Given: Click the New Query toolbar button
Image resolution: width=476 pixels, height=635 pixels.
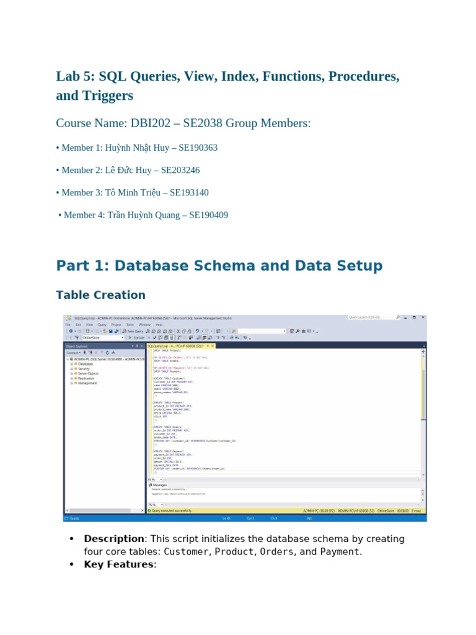Looking at the screenshot, I should click(x=133, y=331).
